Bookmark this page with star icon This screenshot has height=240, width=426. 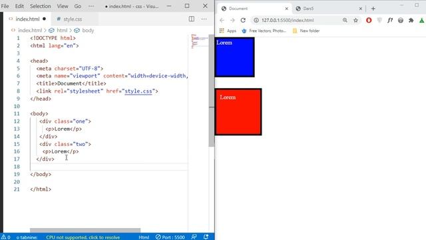[x=355, y=20]
